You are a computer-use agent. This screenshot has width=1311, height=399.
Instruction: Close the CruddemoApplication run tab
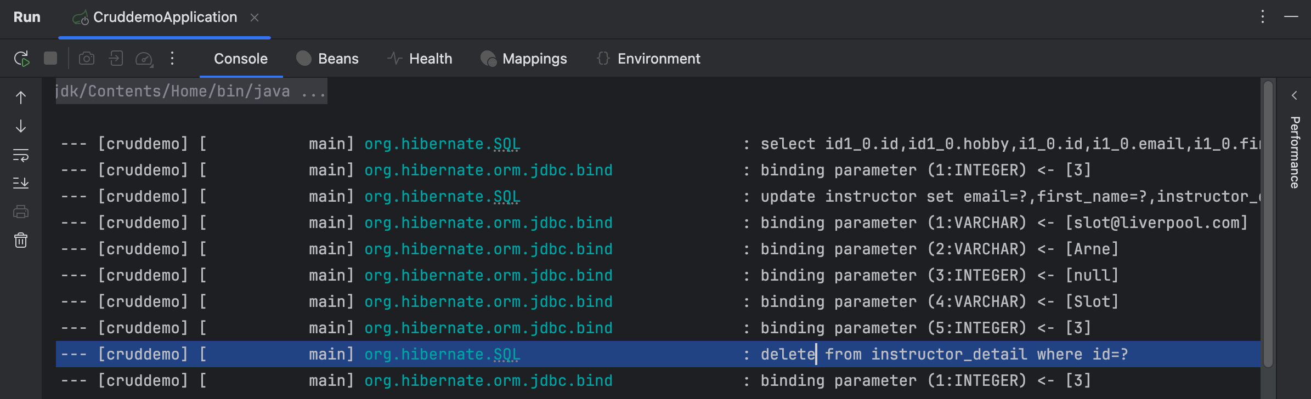[x=255, y=18]
